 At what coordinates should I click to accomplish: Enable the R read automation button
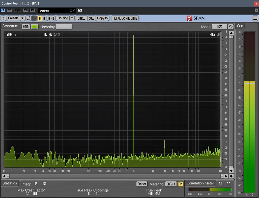[16, 10]
